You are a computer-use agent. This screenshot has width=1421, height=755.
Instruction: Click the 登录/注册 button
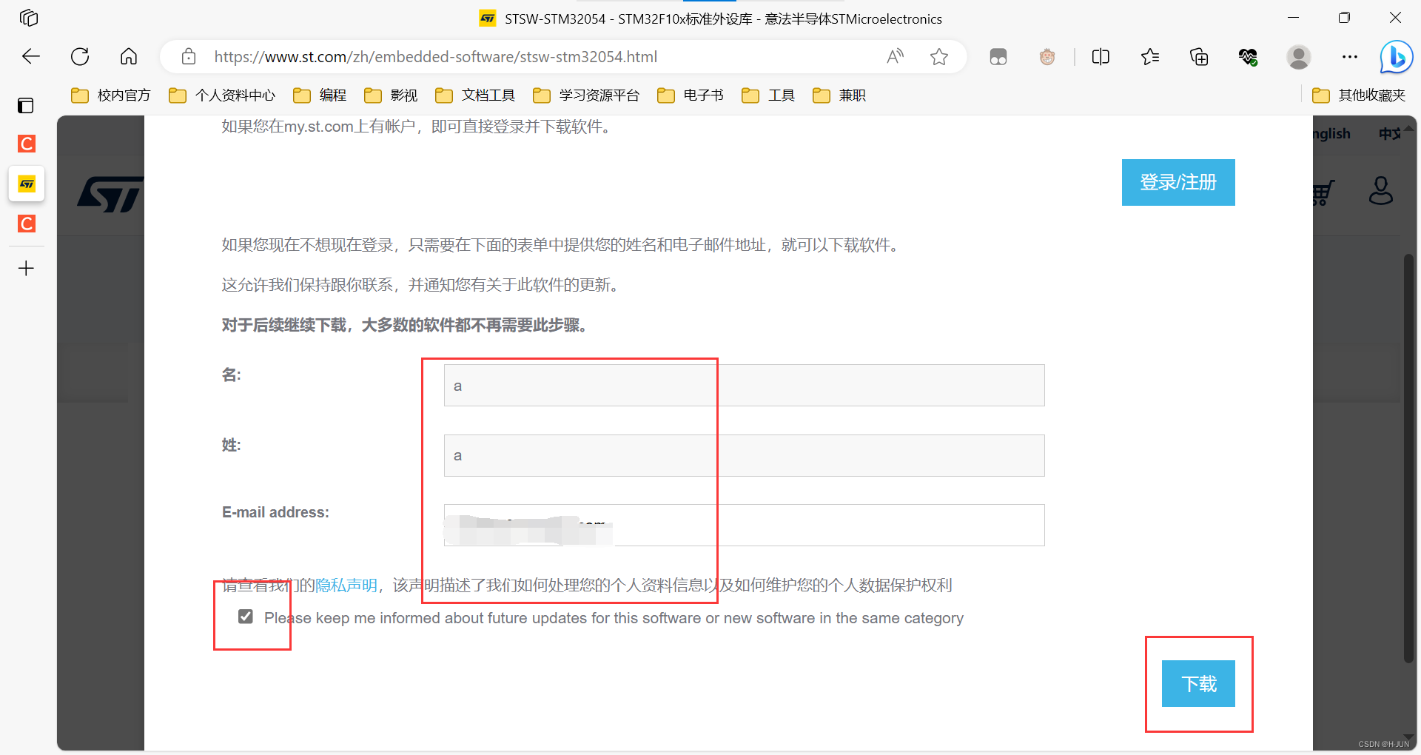(x=1178, y=182)
